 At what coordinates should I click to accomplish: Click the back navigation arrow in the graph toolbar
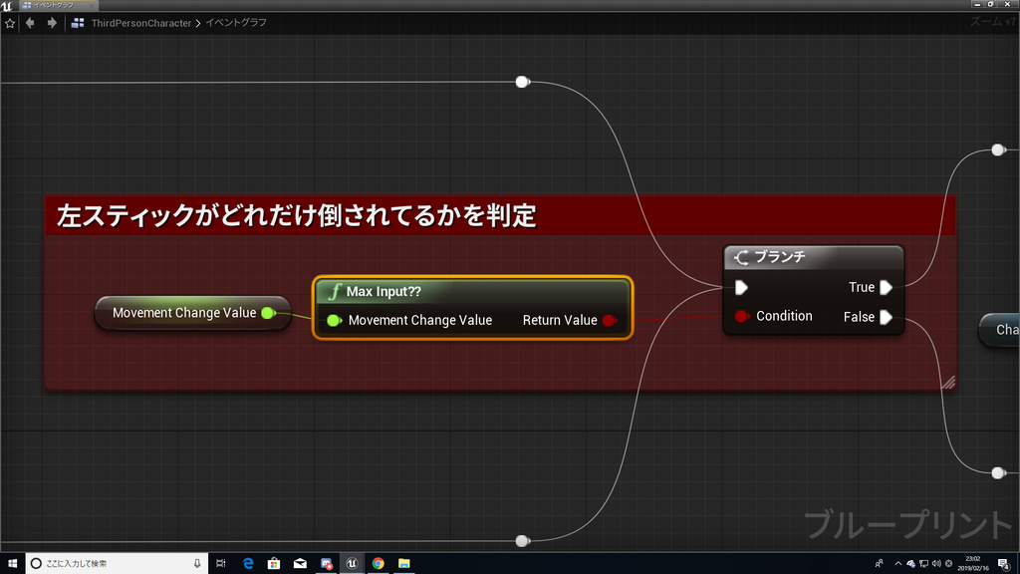[x=28, y=22]
